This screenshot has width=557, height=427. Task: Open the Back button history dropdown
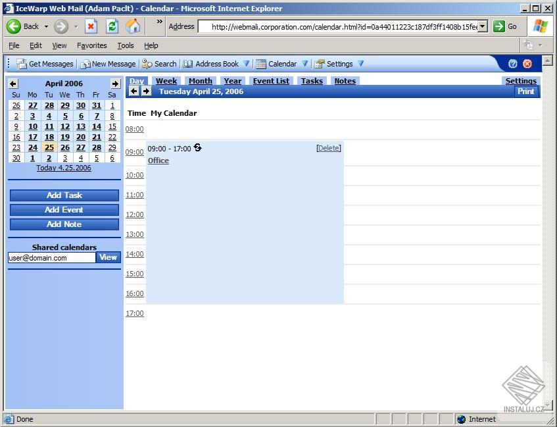click(46, 27)
